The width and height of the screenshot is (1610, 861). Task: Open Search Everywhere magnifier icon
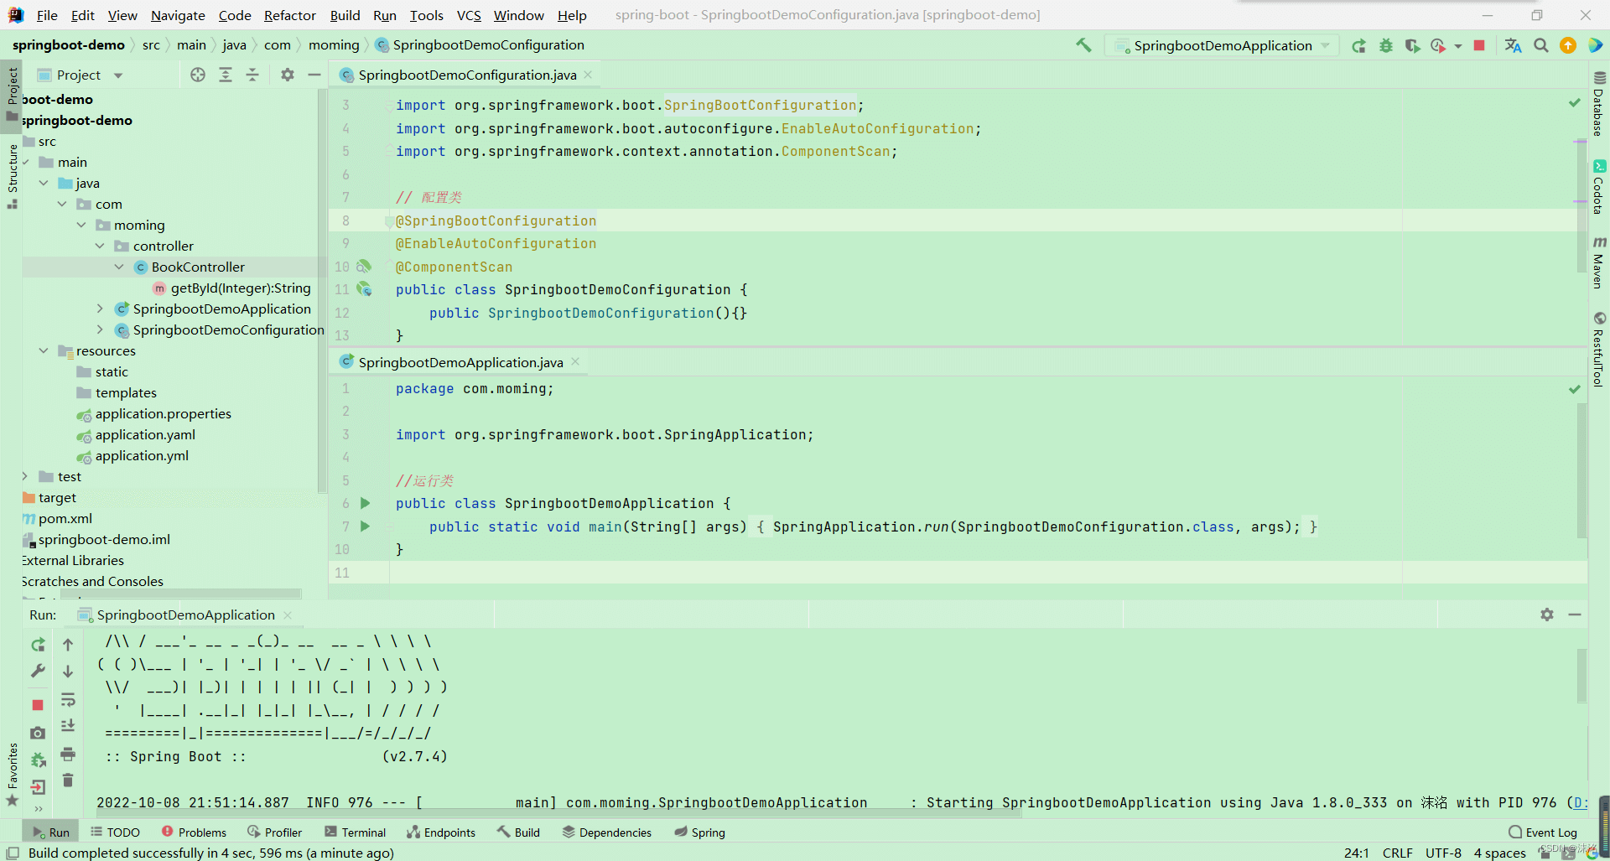pos(1540,45)
